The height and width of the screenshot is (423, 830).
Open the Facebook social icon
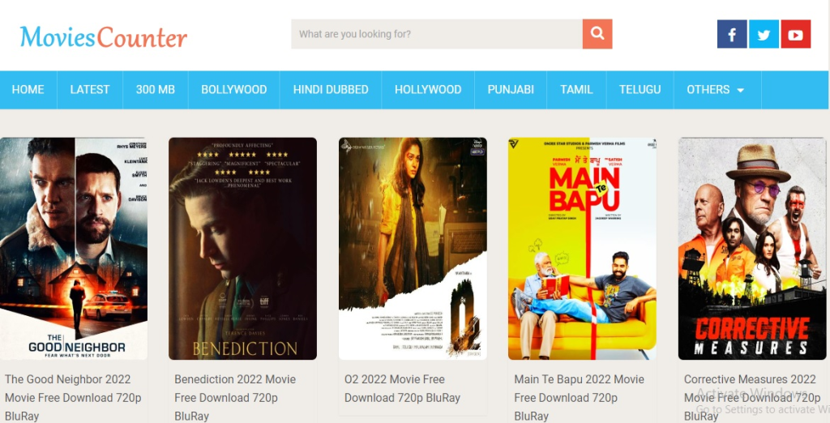pos(732,34)
